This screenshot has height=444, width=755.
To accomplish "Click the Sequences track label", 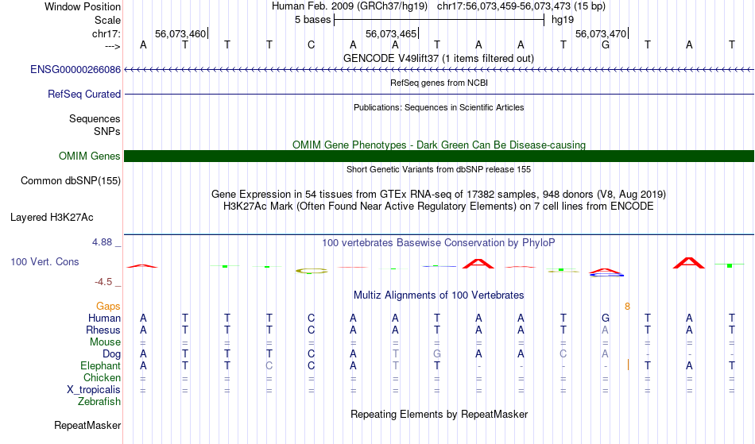I will coord(95,119).
